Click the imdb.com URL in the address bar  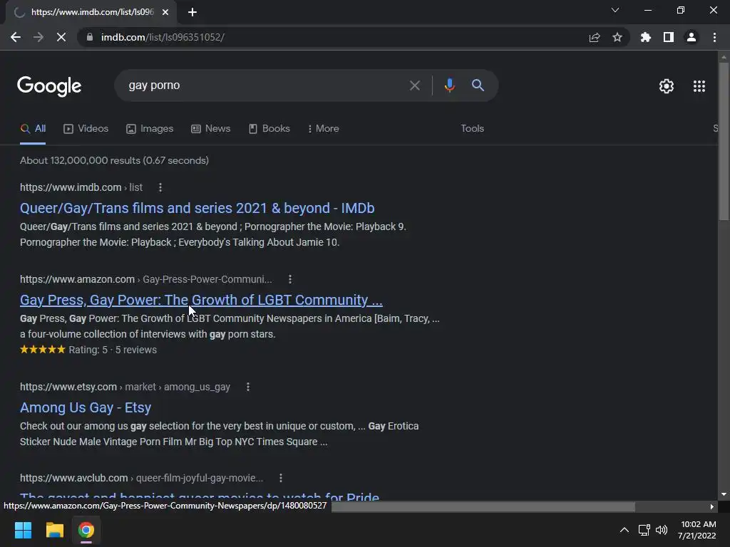[x=163, y=37]
